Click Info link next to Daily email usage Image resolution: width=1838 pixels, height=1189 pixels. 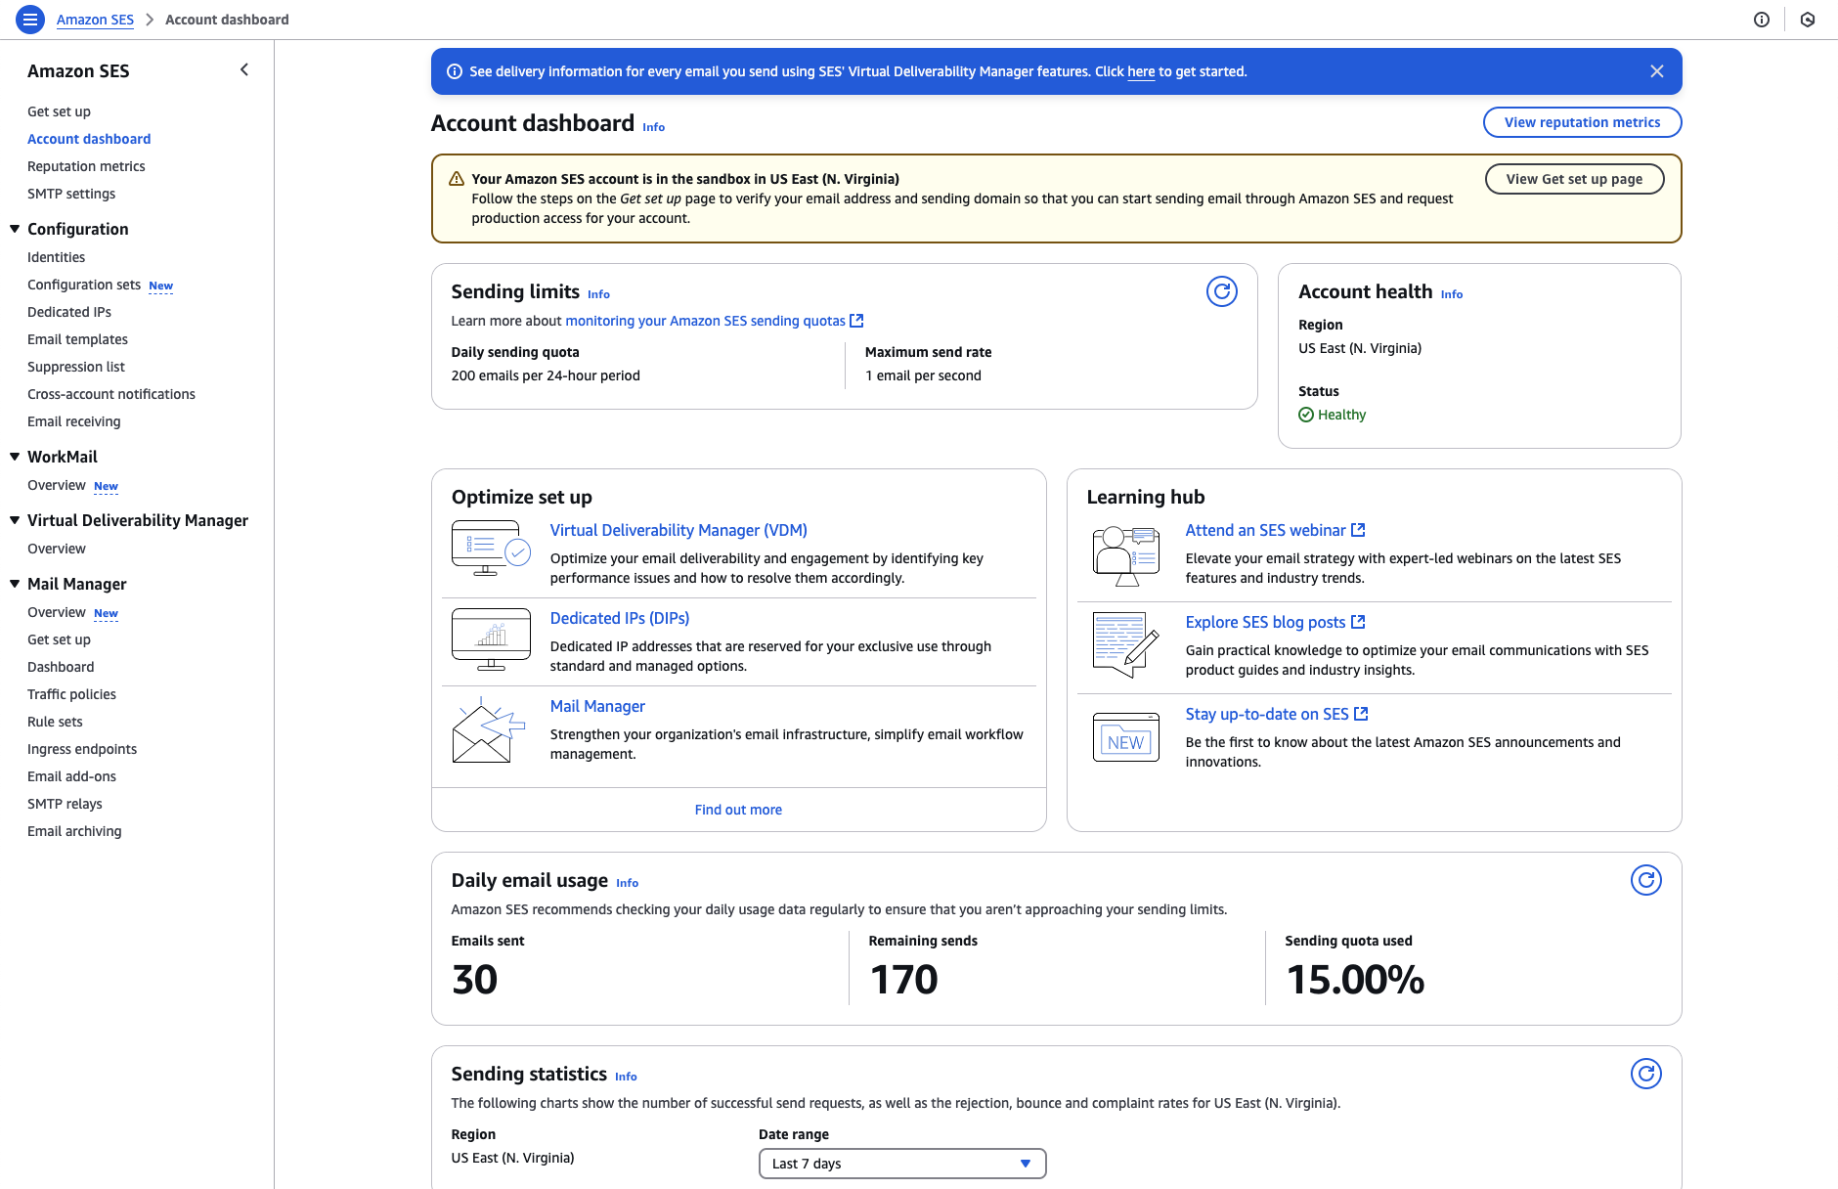point(627,883)
